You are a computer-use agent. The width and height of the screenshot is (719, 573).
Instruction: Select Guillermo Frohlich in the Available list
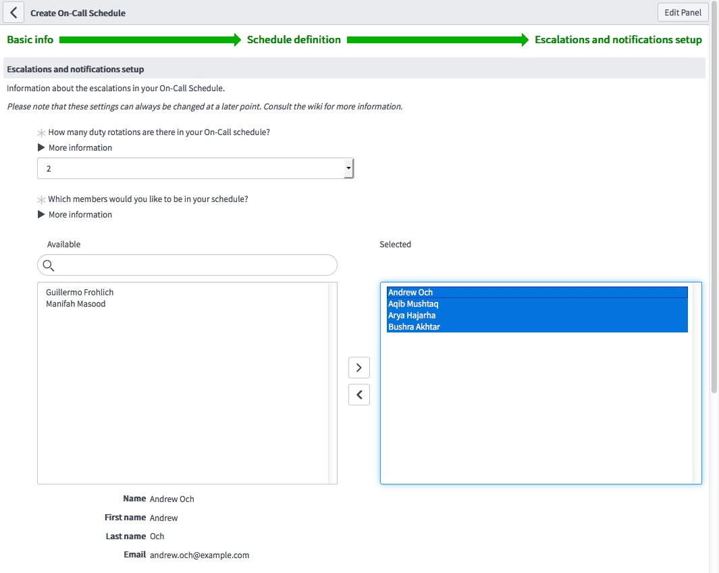tap(79, 292)
